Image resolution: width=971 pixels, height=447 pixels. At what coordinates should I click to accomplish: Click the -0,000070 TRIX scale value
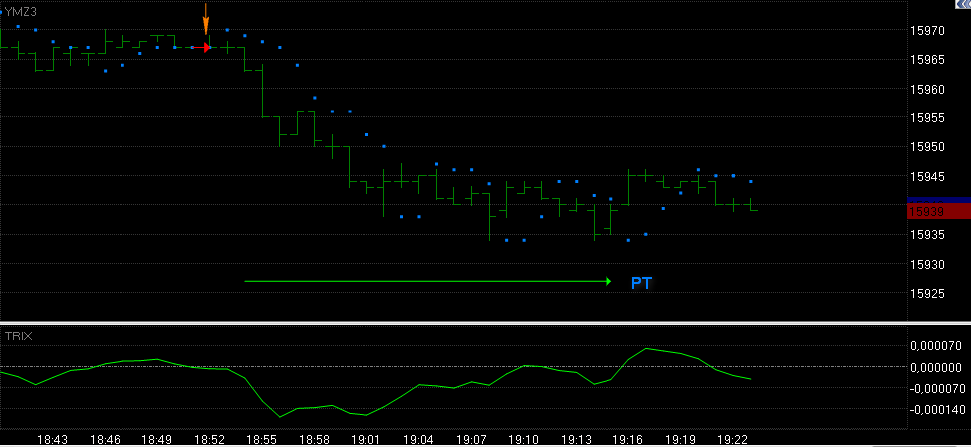point(936,389)
